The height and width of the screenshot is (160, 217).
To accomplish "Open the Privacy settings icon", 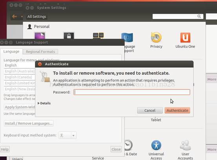I will (156, 37).
